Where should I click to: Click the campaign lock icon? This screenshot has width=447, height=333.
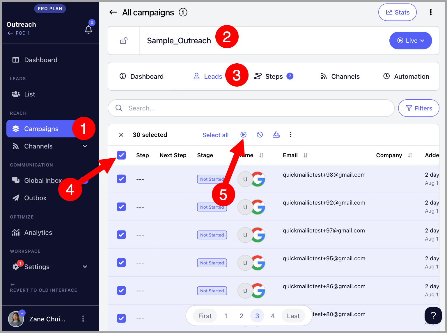124,40
